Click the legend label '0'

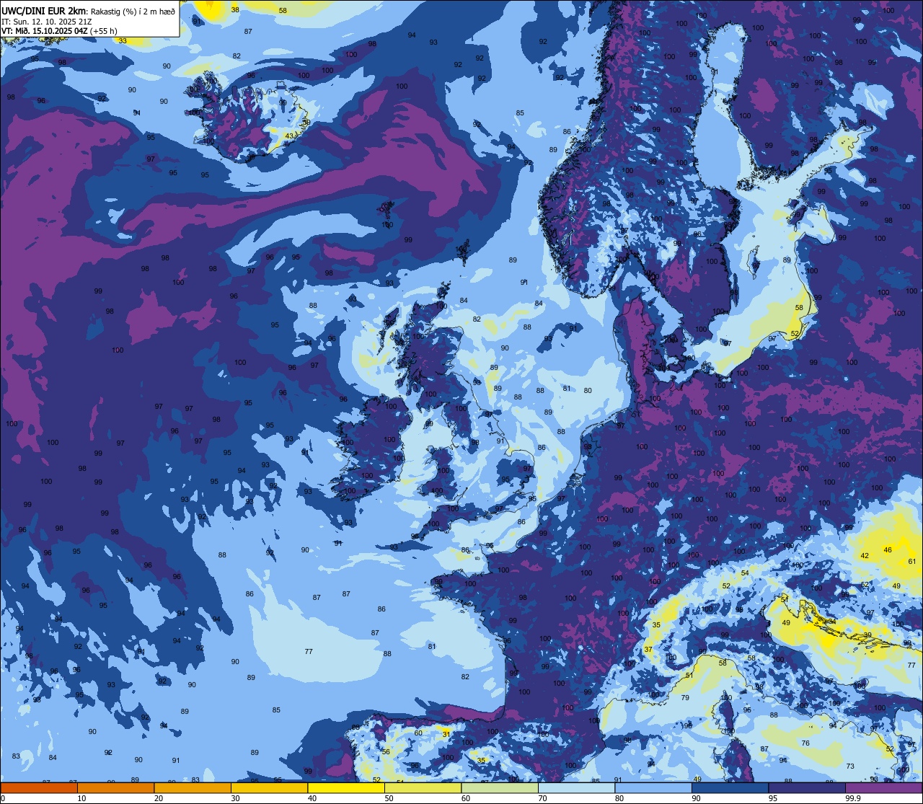pyautogui.click(x=4, y=798)
